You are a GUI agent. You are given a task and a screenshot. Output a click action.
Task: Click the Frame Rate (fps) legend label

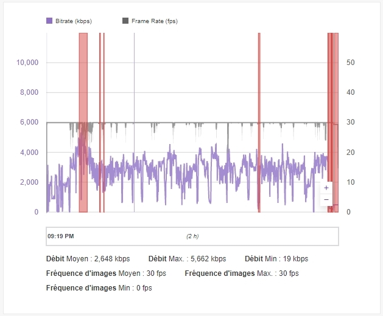[155, 21]
